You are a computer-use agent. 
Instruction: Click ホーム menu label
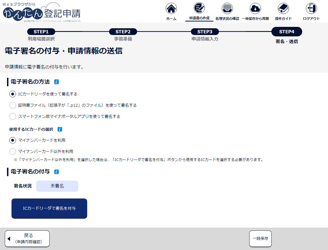tap(171, 18)
